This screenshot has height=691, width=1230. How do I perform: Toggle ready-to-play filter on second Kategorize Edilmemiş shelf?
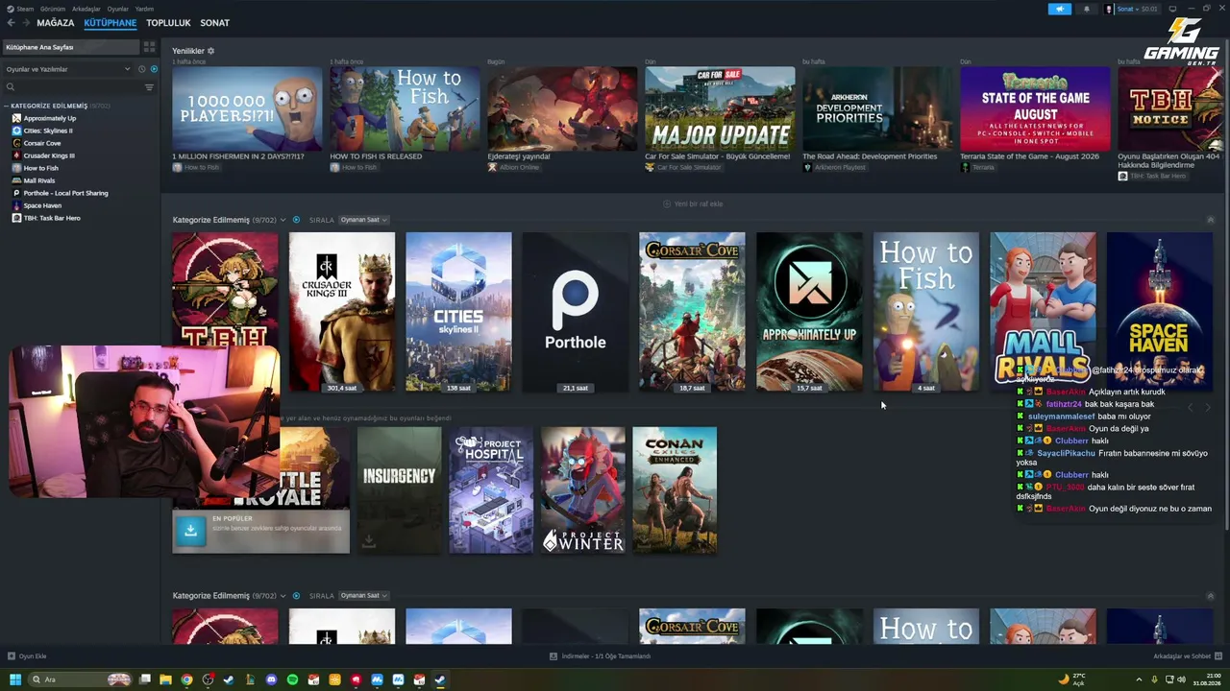coord(296,596)
